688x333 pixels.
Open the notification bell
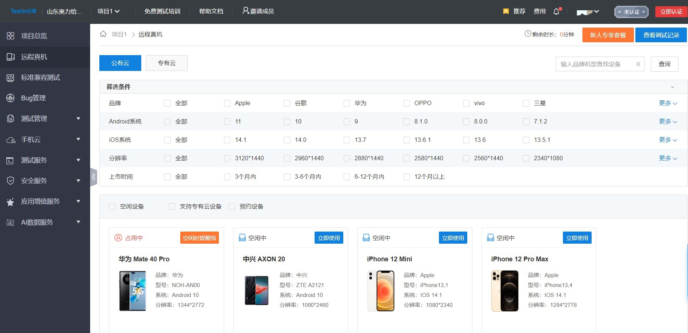[x=556, y=11]
